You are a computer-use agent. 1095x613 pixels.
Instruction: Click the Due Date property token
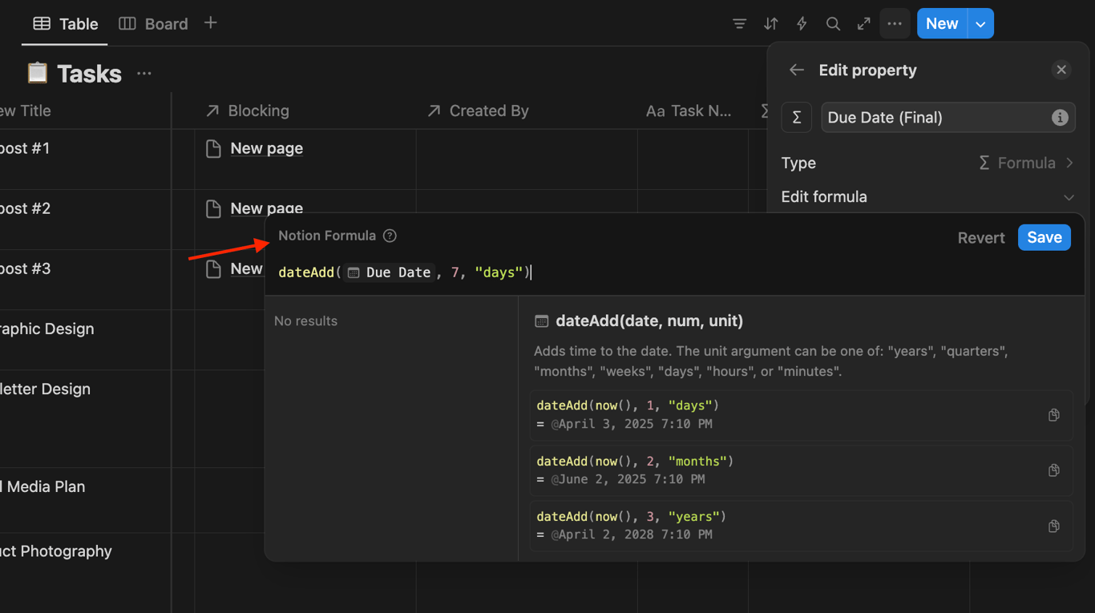(390, 272)
